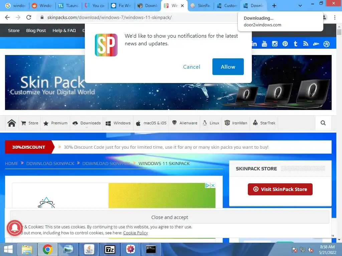Click the 30% discount code announcement
This screenshot has height=256, width=342.
(x=166, y=147)
